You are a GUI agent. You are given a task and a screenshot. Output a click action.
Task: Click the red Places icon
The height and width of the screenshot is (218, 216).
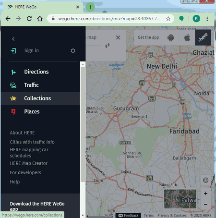[x=13, y=112]
